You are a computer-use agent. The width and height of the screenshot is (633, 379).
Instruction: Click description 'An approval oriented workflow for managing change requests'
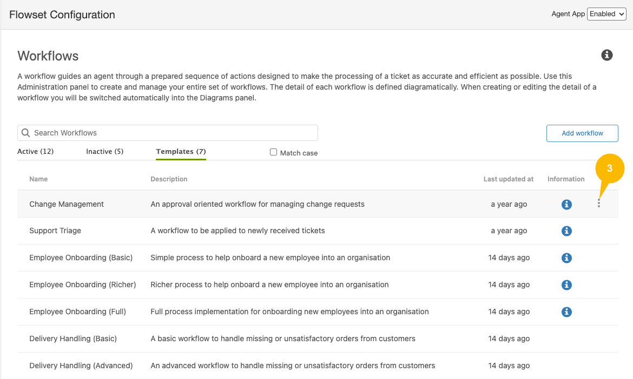258,204
